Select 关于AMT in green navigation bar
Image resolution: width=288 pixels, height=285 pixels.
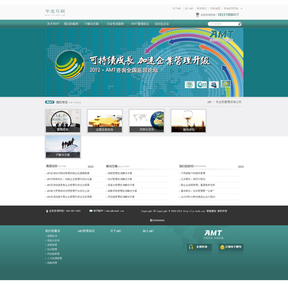(x=53, y=24)
